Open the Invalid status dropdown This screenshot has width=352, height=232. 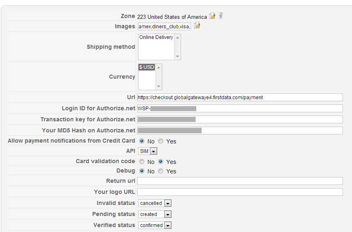click(x=154, y=203)
